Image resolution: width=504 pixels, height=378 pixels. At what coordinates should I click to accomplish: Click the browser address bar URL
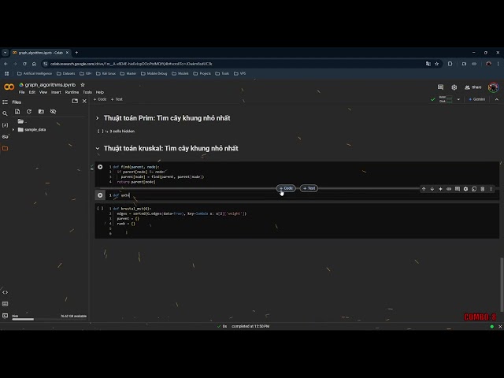[132, 64]
